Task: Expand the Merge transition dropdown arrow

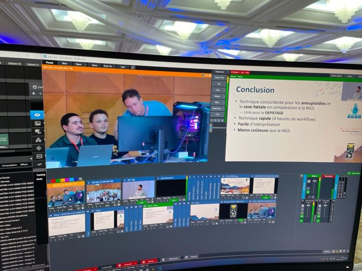Action: tap(225, 96)
